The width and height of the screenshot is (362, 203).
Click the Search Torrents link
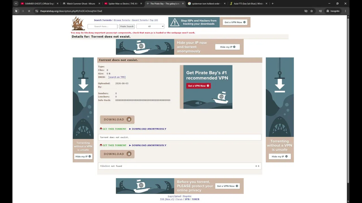103,20
